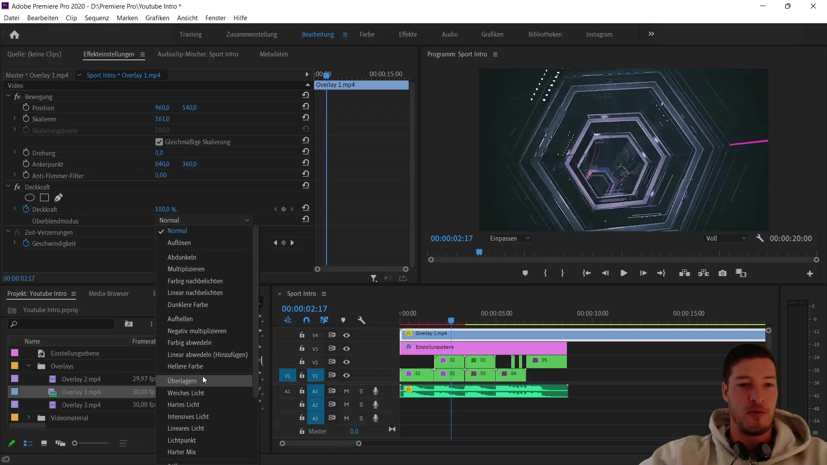Enable Gleichmäßige Skalierung checkbox
Screen dimensions: 827x465
click(160, 141)
